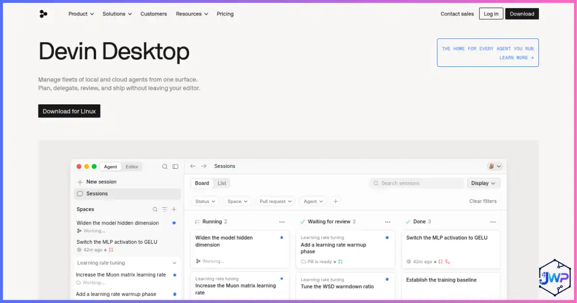Open the Add a learning rate warmup phase card

point(345,249)
